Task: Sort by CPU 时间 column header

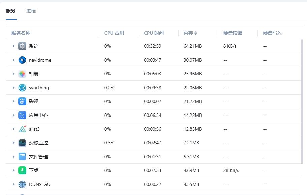Action: [x=154, y=33]
